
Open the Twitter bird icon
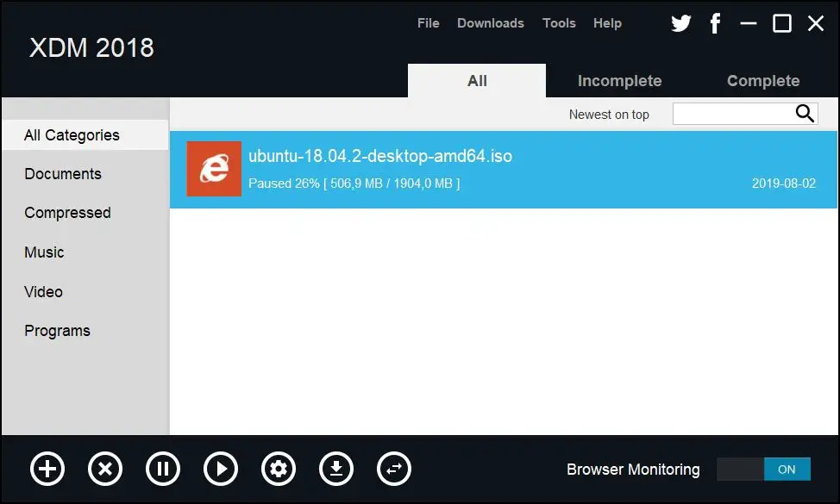click(x=681, y=23)
